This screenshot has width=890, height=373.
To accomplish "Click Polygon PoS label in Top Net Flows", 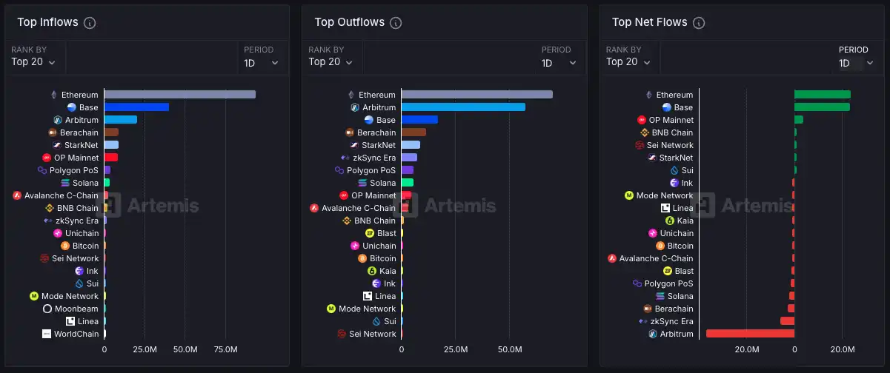I will tap(669, 283).
